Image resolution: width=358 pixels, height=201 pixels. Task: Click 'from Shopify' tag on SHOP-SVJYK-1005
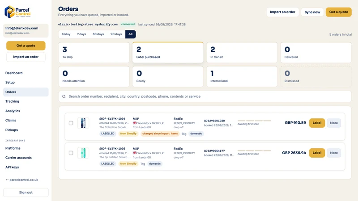pyautogui.click(x=128, y=163)
